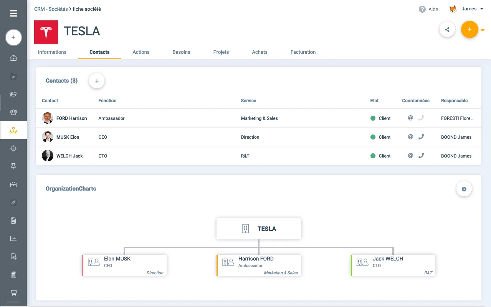The image size is (491, 307).
Task: Click phone icon for MUSK Elon
Action: [x=421, y=137]
